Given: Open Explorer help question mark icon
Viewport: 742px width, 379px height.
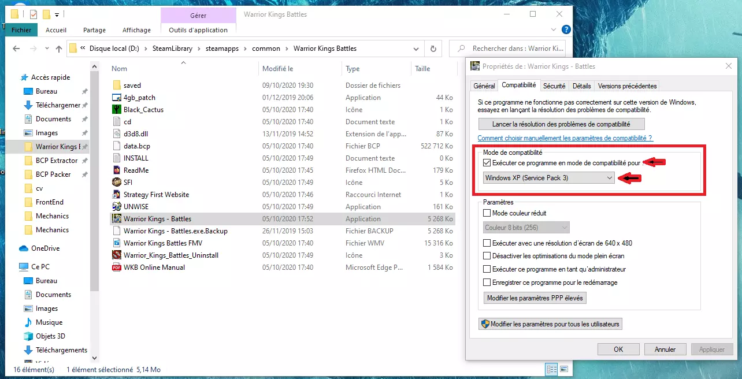Looking at the screenshot, I should click(566, 29).
